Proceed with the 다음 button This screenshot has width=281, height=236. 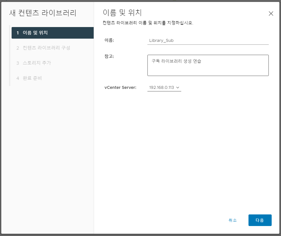[x=260, y=220]
